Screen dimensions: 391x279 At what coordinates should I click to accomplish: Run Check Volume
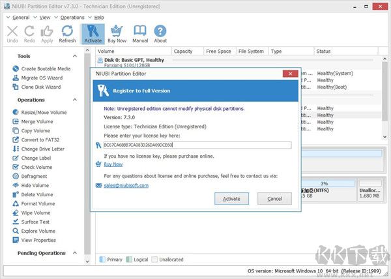33,167
